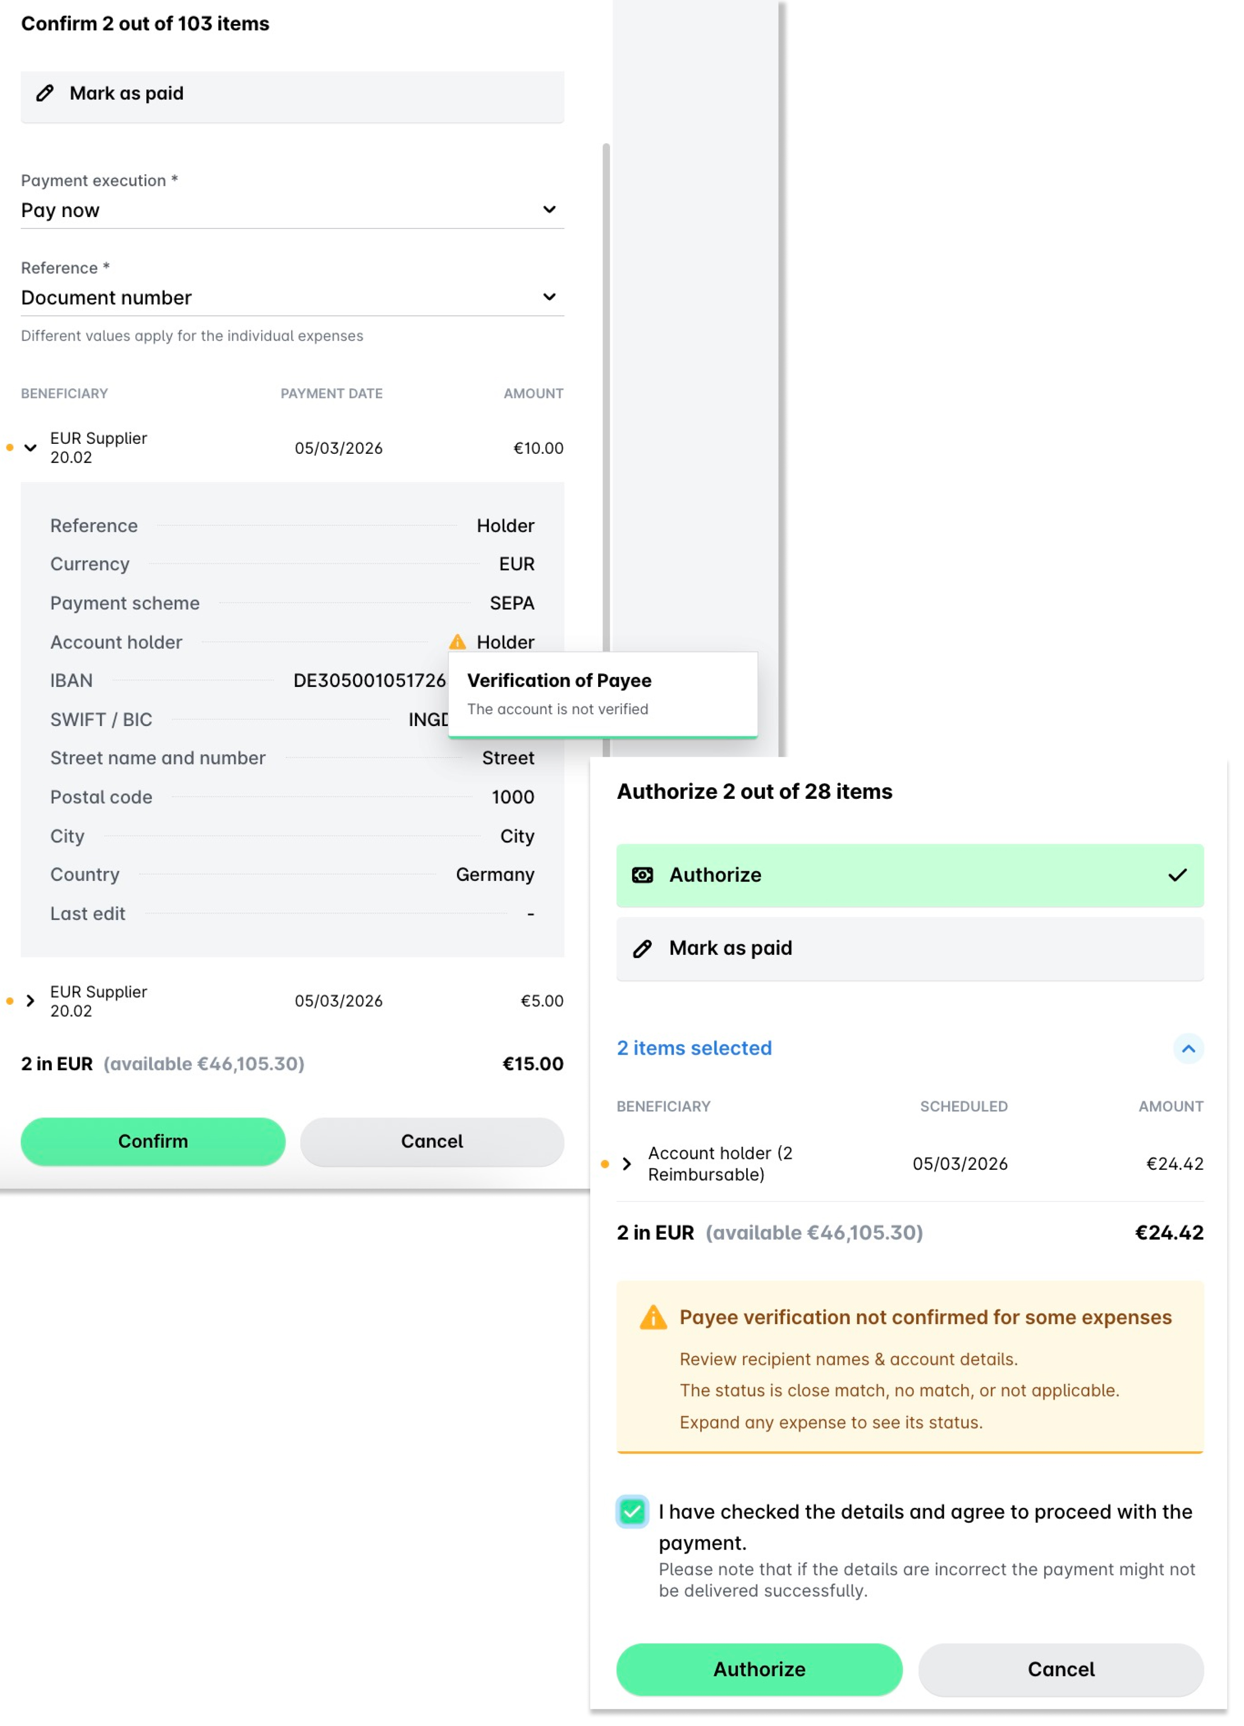
Task: Click the checkmark on the Authorize row
Action: click(1178, 875)
